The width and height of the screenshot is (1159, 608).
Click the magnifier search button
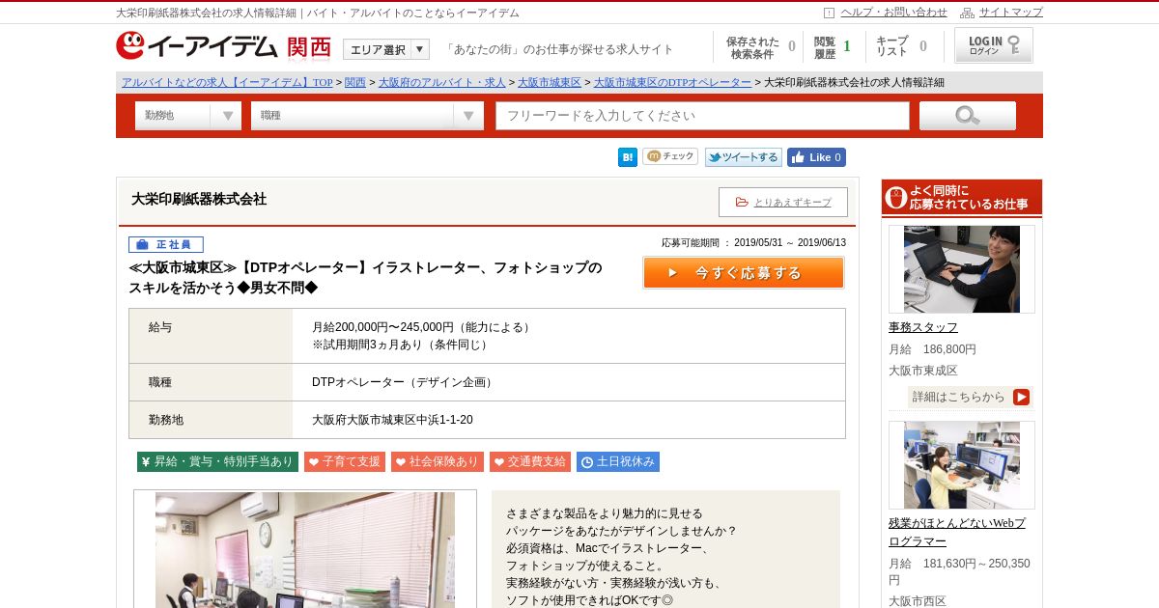click(x=968, y=116)
